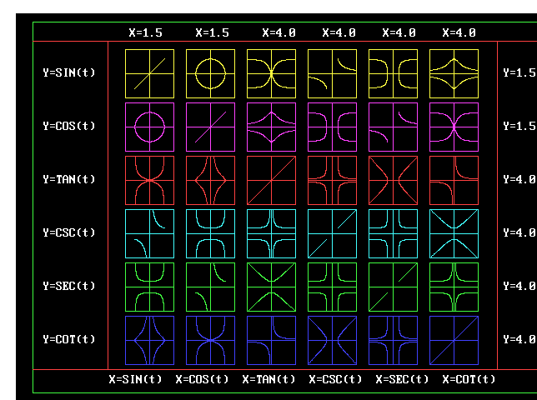Click X=4.0 above the SEC column
The height and width of the screenshot is (400, 537).
pos(399,32)
